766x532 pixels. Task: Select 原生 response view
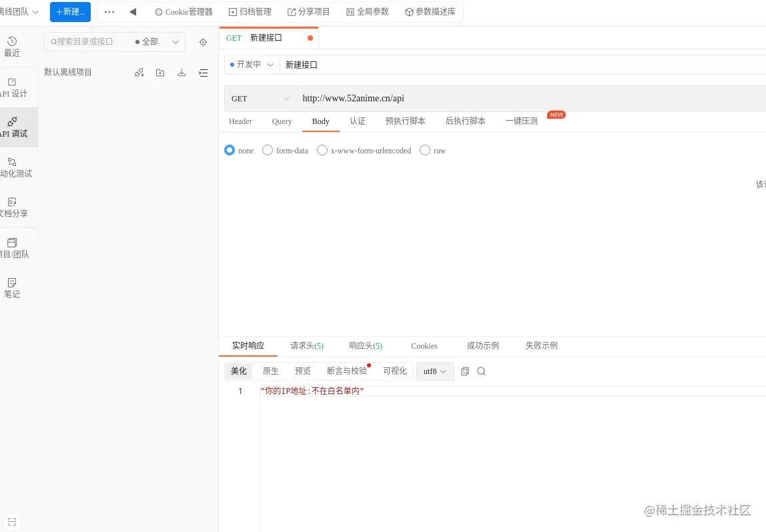point(271,371)
